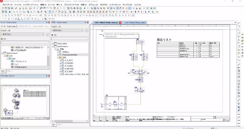Open the Page navigator filter dropdown

pos(43,34)
